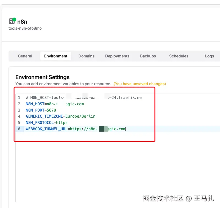Open the Deployments tab
Viewport: 220px width, 208px height.
pos(117,56)
